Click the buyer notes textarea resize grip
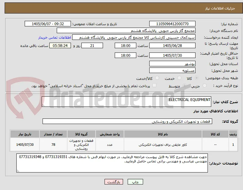The width and height of the screenshot is (243, 190). click(x=18, y=171)
